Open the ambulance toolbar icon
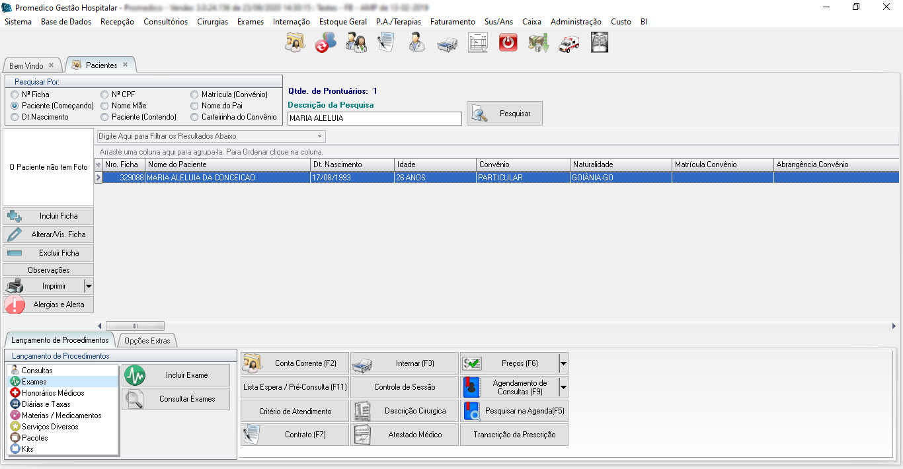The width and height of the screenshot is (903, 469). click(569, 43)
